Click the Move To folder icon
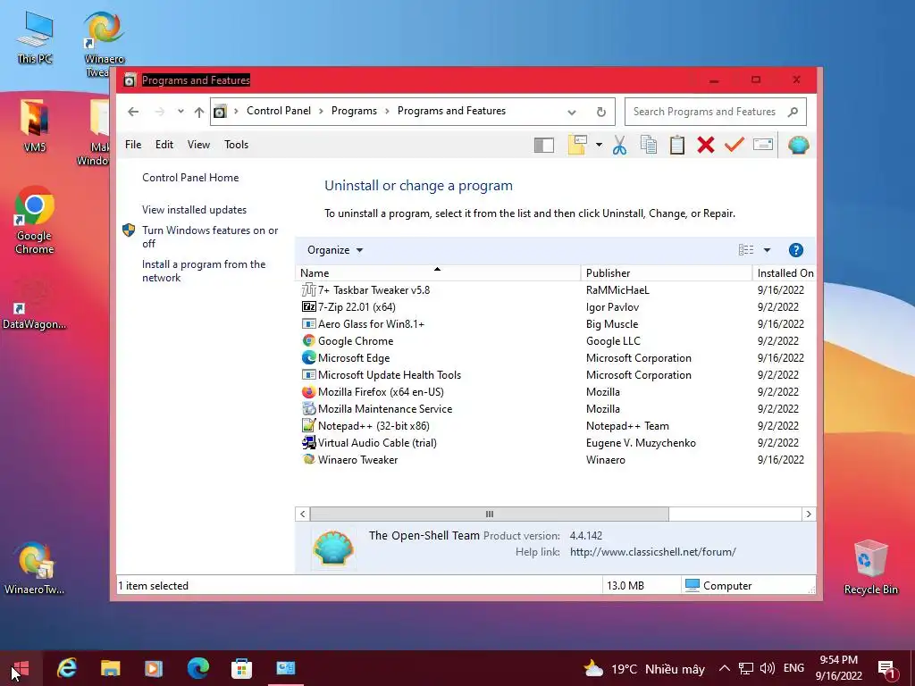This screenshot has width=915, height=686. coord(577,145)
